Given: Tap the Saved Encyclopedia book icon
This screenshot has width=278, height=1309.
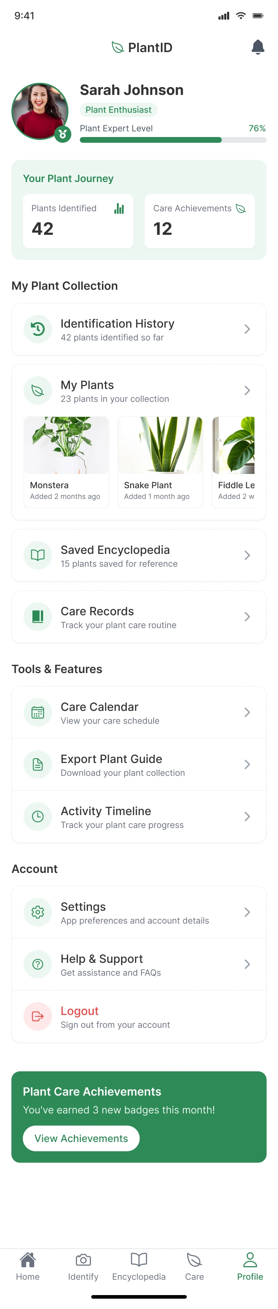Looking at the screenshot, I should coord(37,555).
